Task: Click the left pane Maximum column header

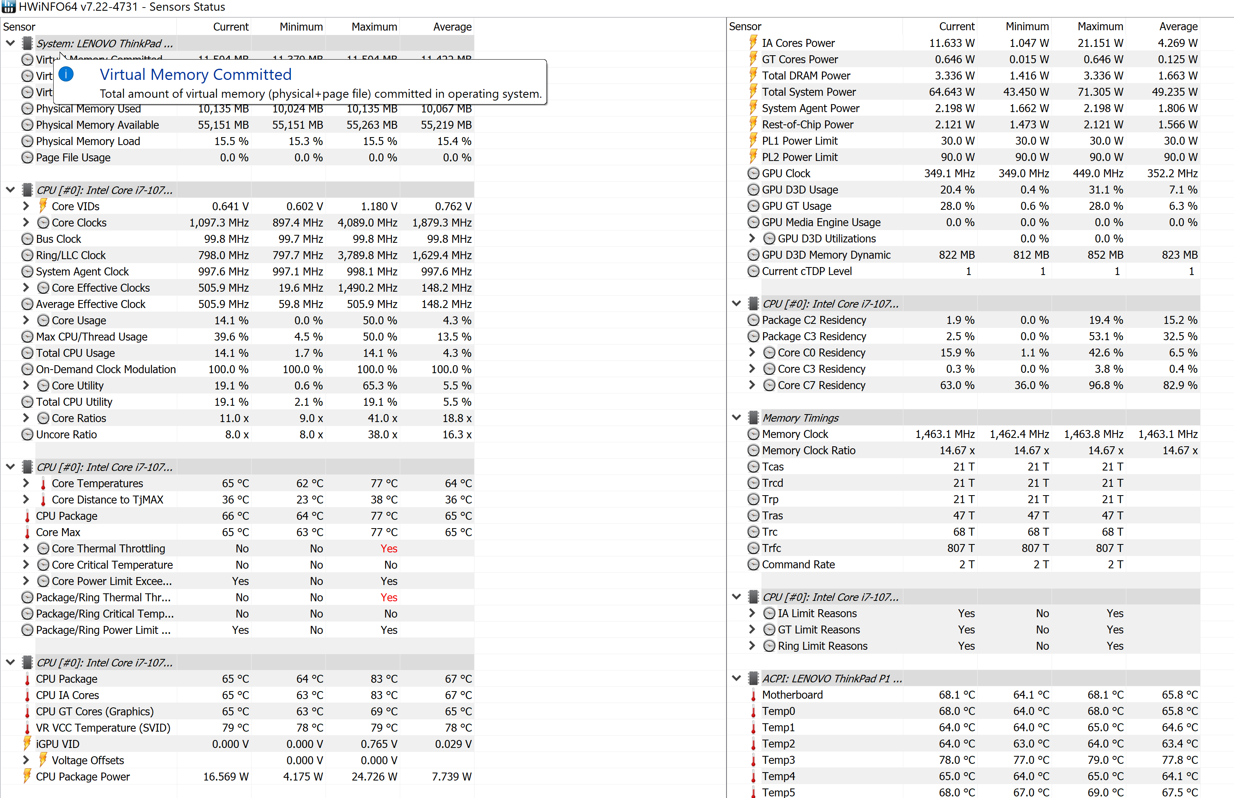Action: pos(374,27)
